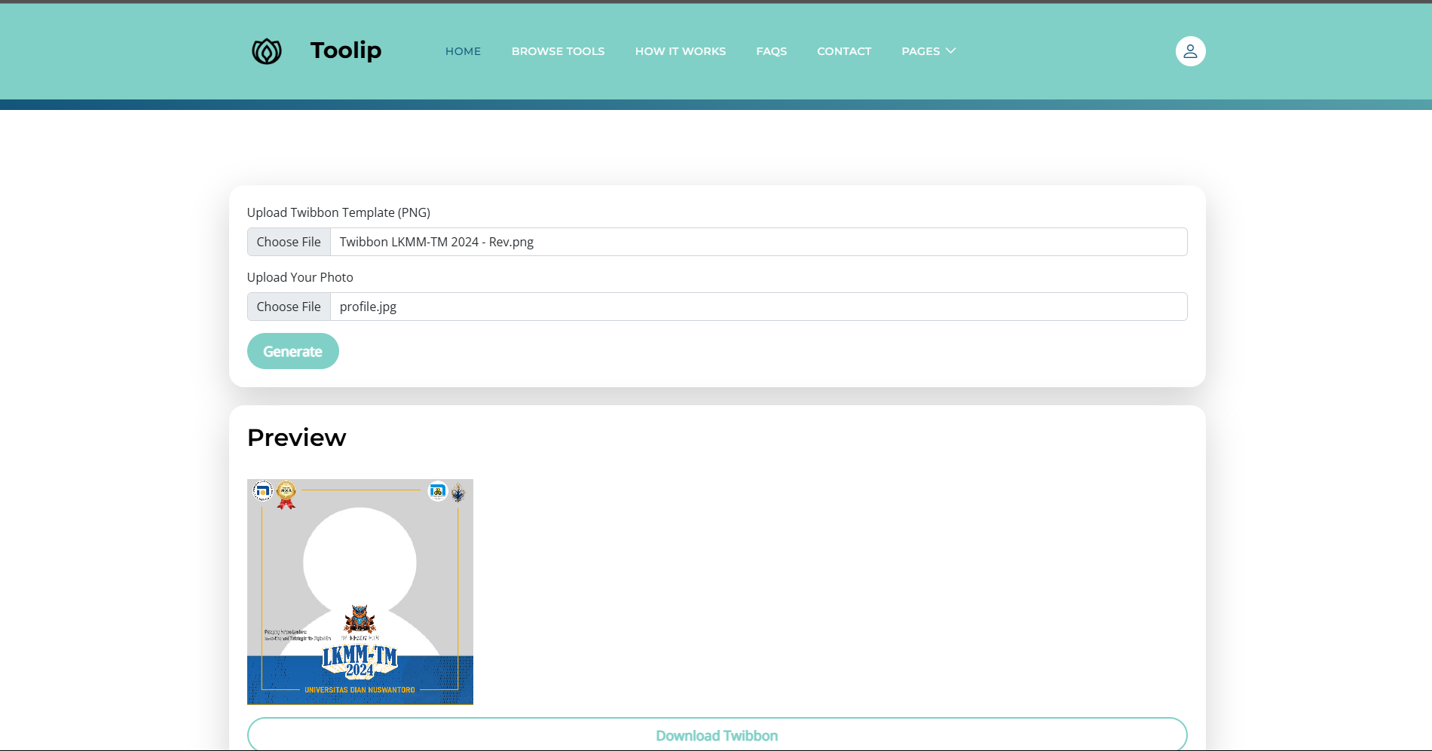Navigate to How It Works page
Image resolution: width=1432 pixels, height=751 pixels.
tap(680, 51)
